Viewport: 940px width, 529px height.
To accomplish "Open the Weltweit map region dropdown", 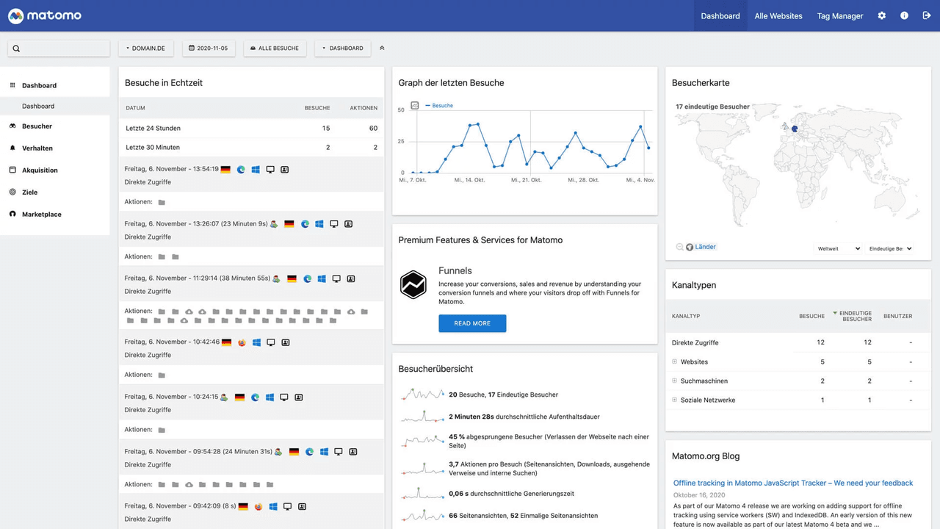I will point(838,248).
